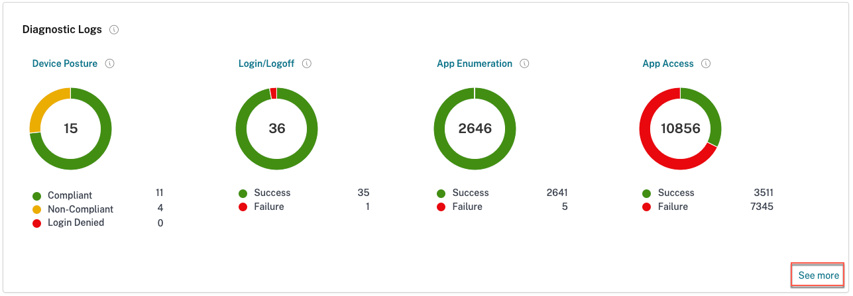Click the info icon beside Diagnostic Logs
This screenshot has width=853, height=296.
[115, 30]
